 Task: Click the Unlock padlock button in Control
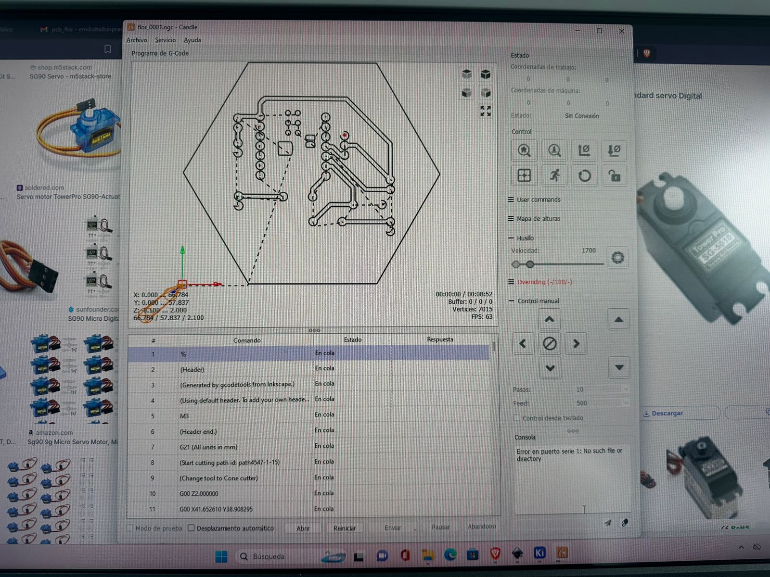[x=615, y=176]
